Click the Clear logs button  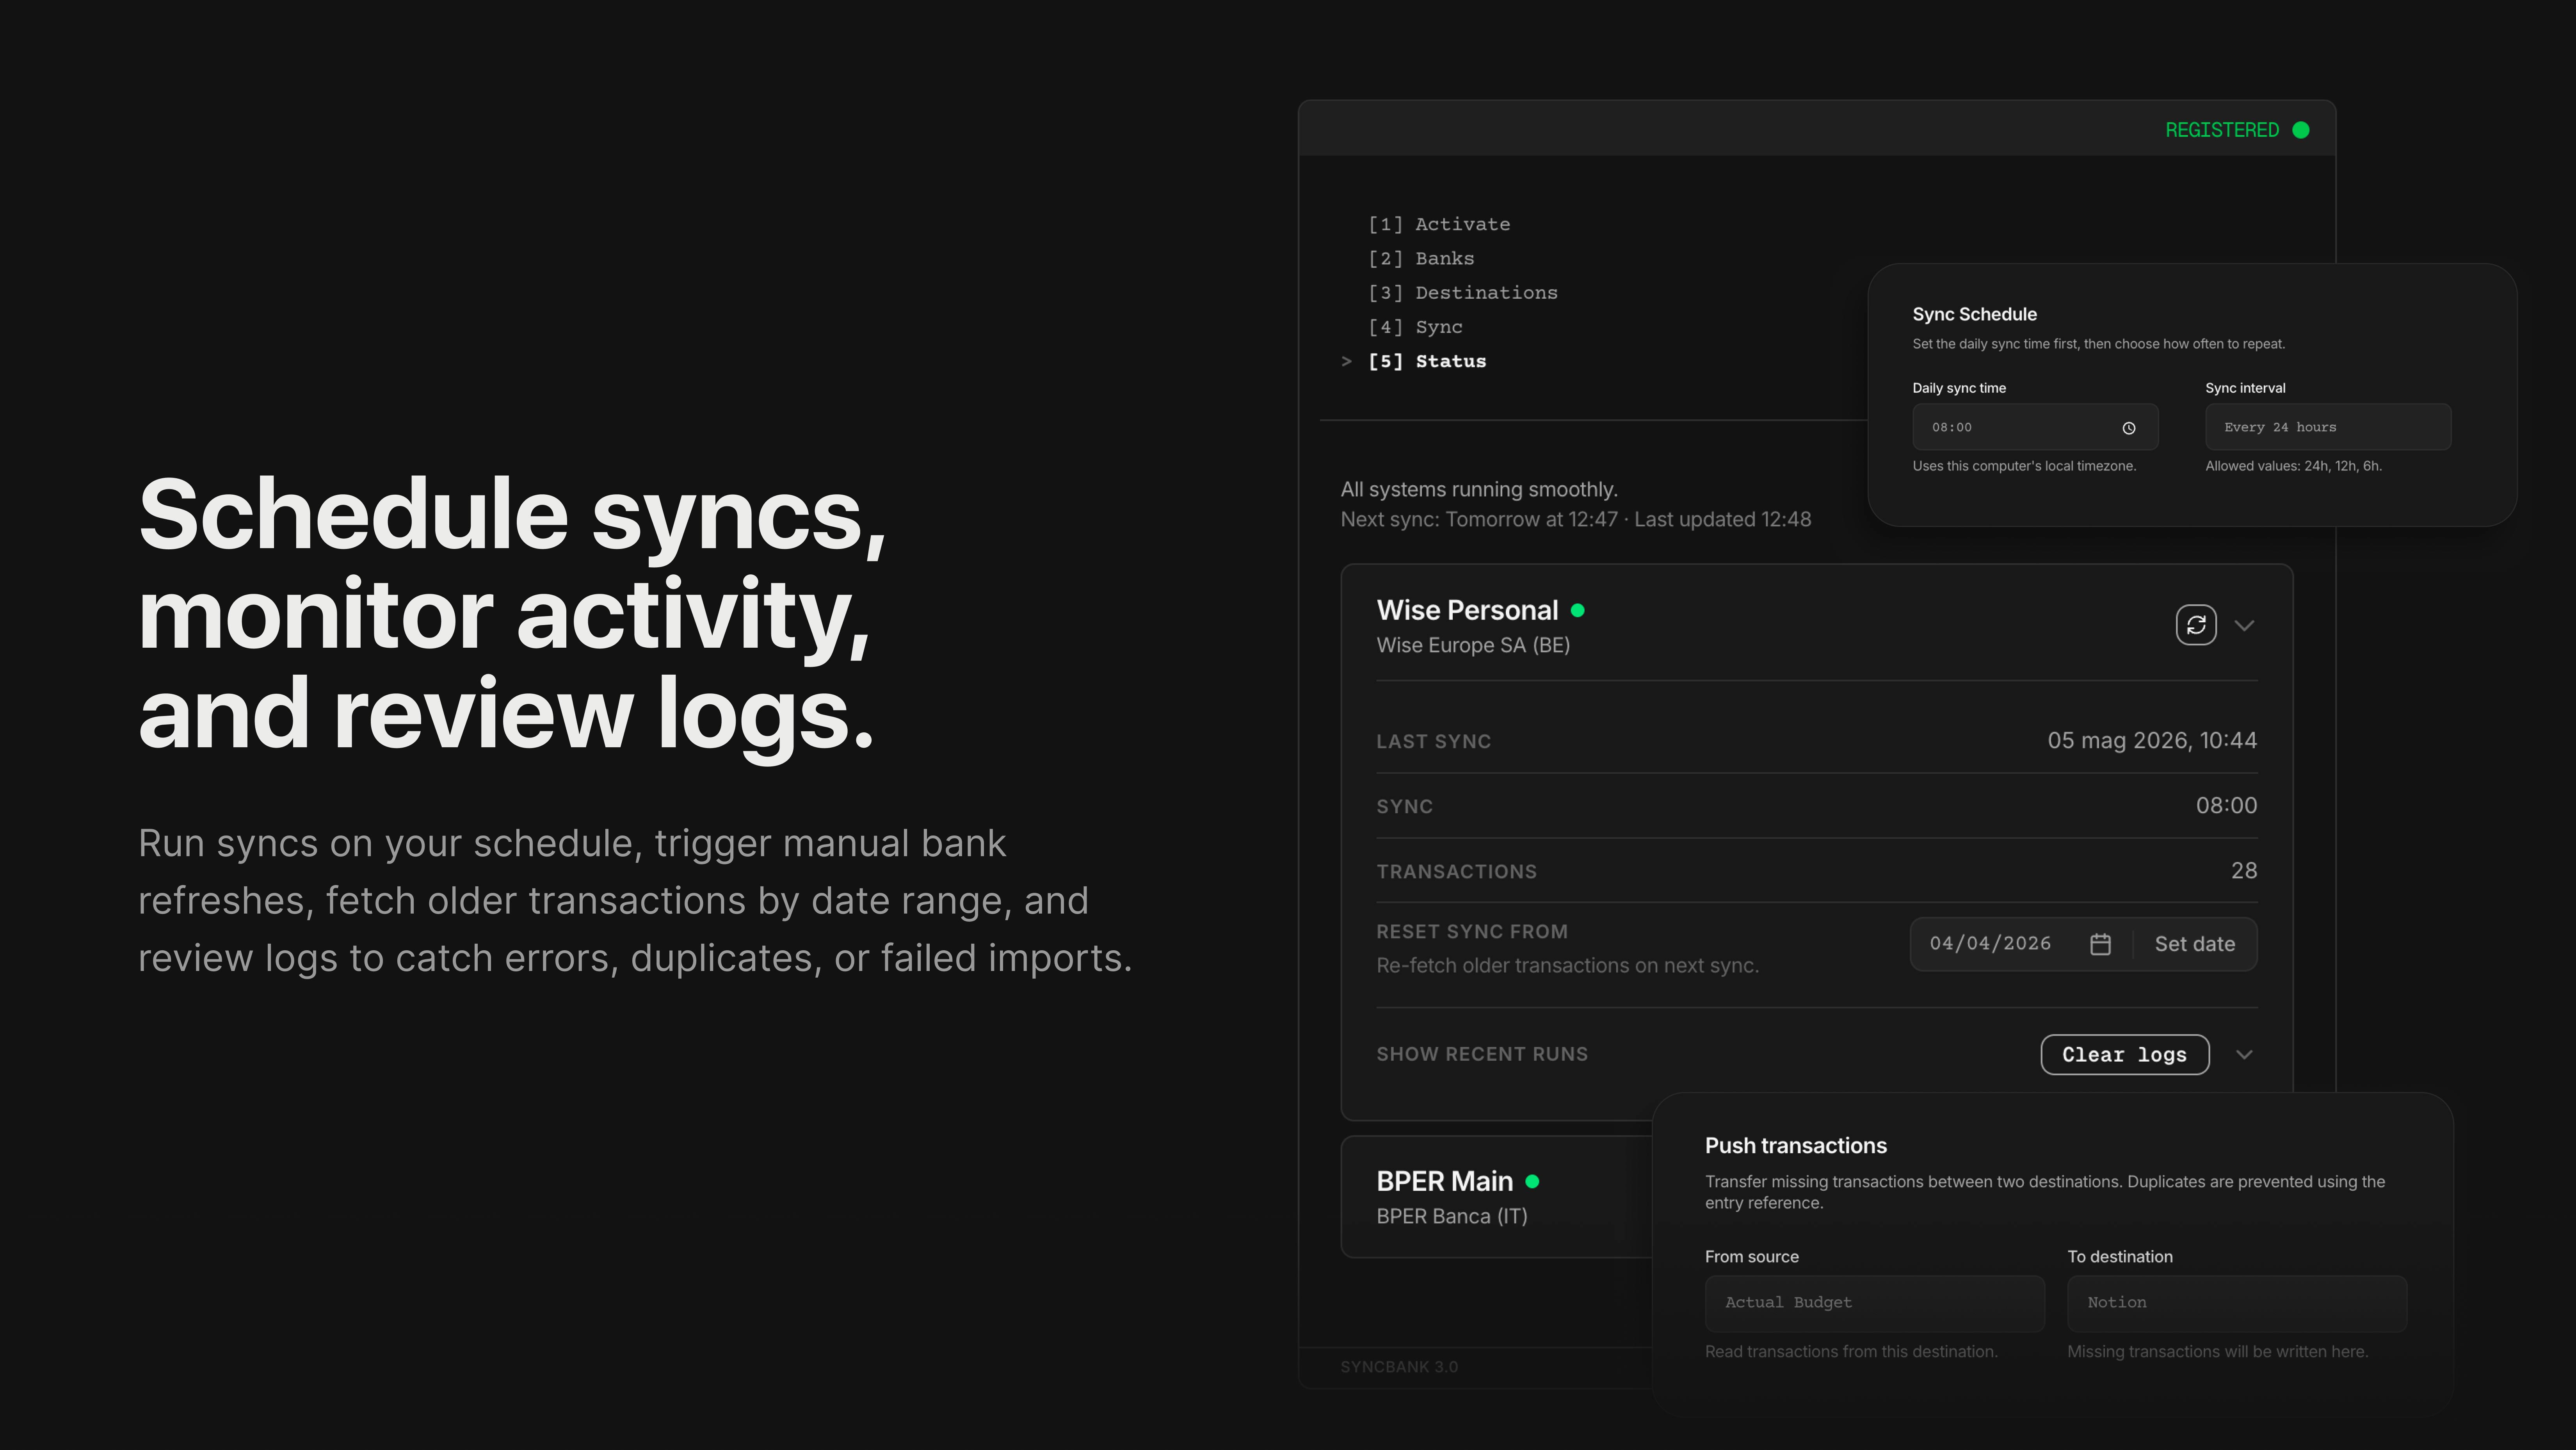(x=2124, y=1055)
